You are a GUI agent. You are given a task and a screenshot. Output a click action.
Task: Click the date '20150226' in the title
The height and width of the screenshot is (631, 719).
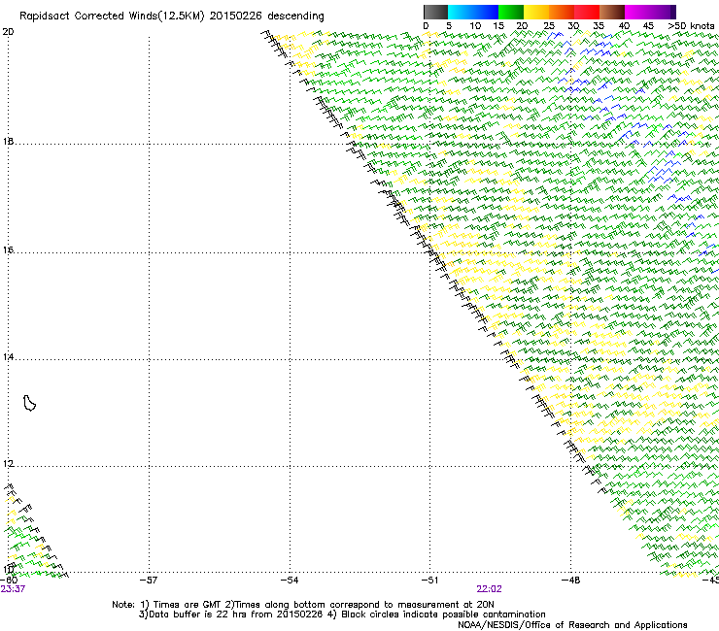236,16
